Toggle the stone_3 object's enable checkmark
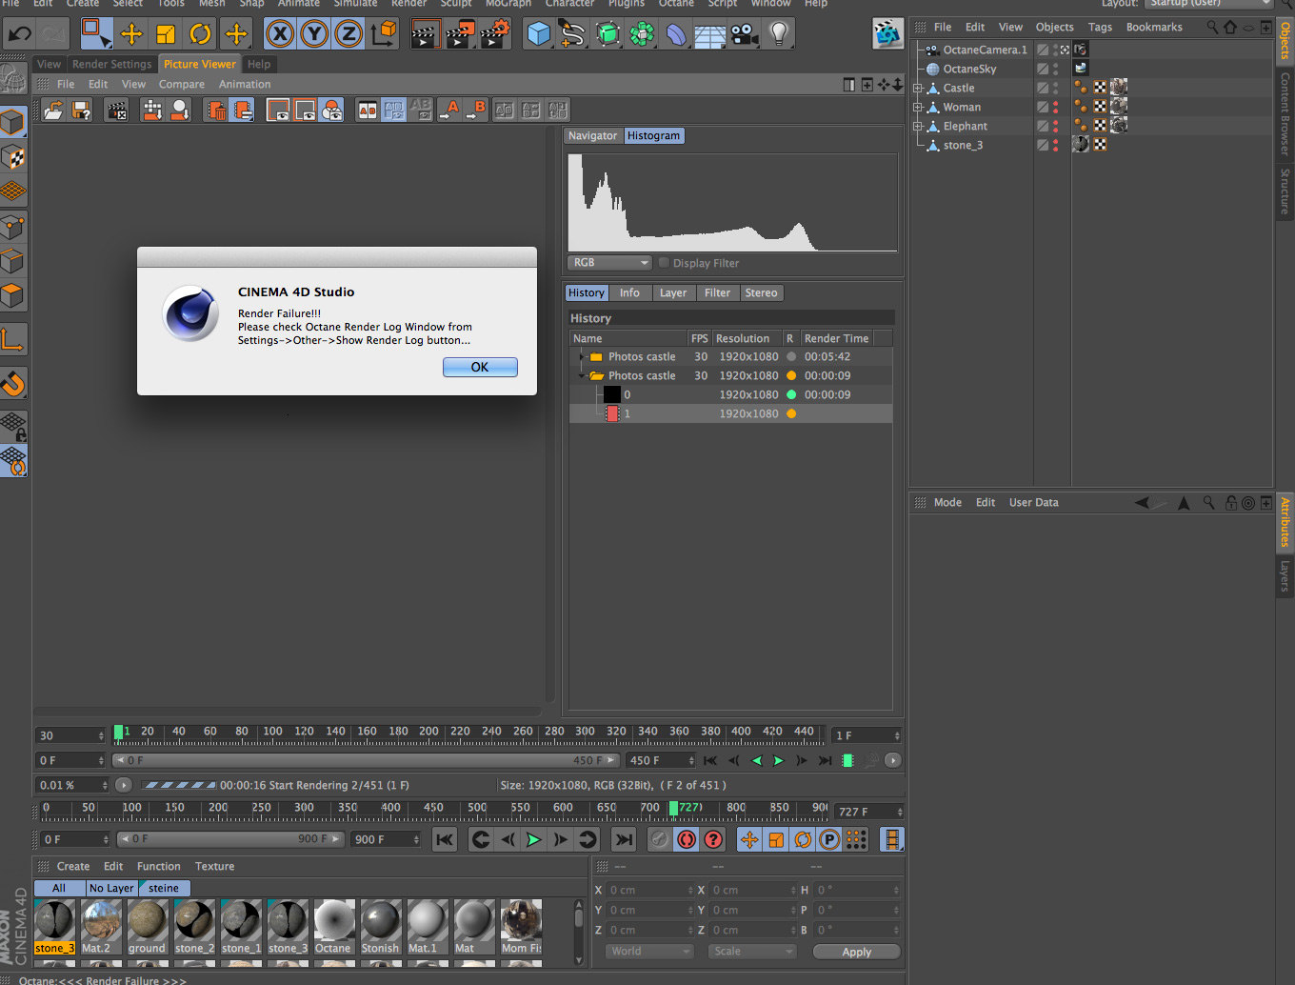This screenshot has width=1295, height=985. click(1043, 145)
